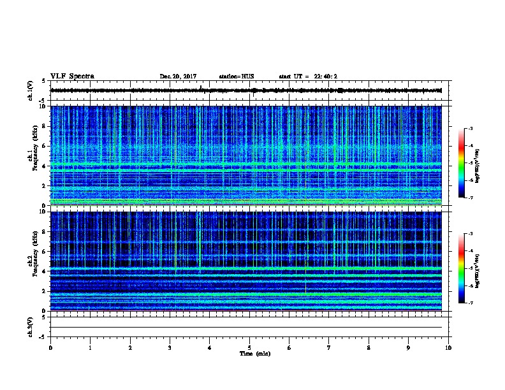Click the ch.1 colorbar "log(PSD)" unit label
Image resolution: width=505 pixels, height=390 pixels.
[x=477, y=166]
